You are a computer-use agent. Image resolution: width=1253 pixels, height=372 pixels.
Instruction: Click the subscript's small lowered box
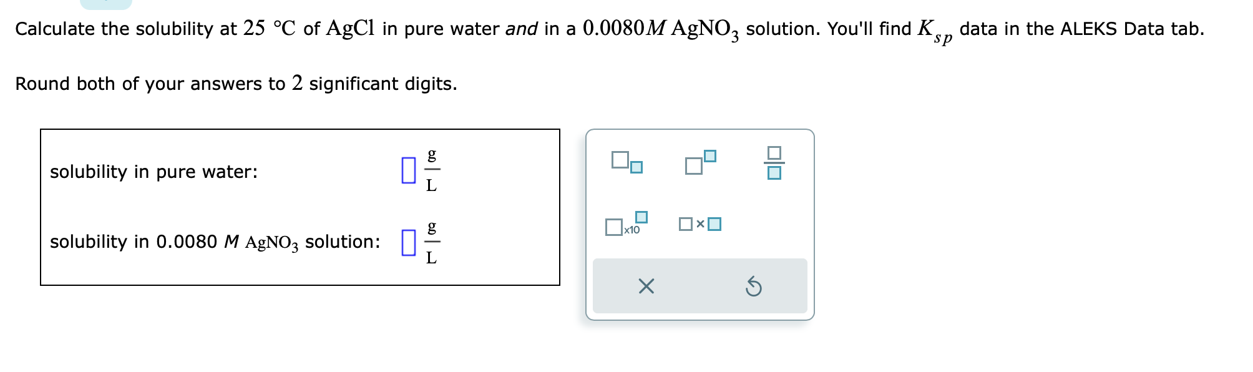(635, 167)
